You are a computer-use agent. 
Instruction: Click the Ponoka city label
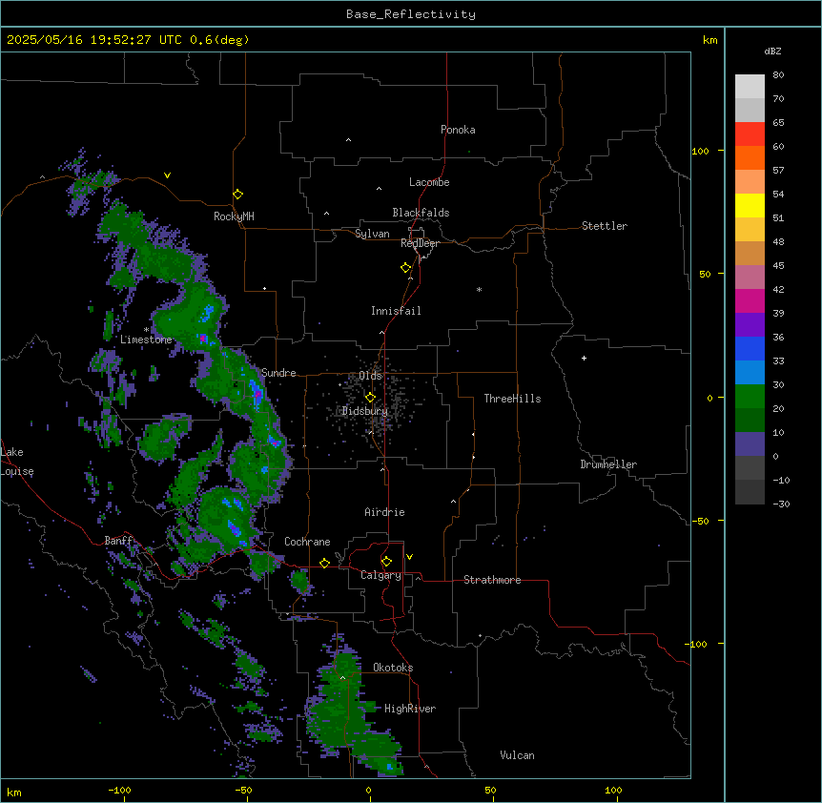pos(458,130)
